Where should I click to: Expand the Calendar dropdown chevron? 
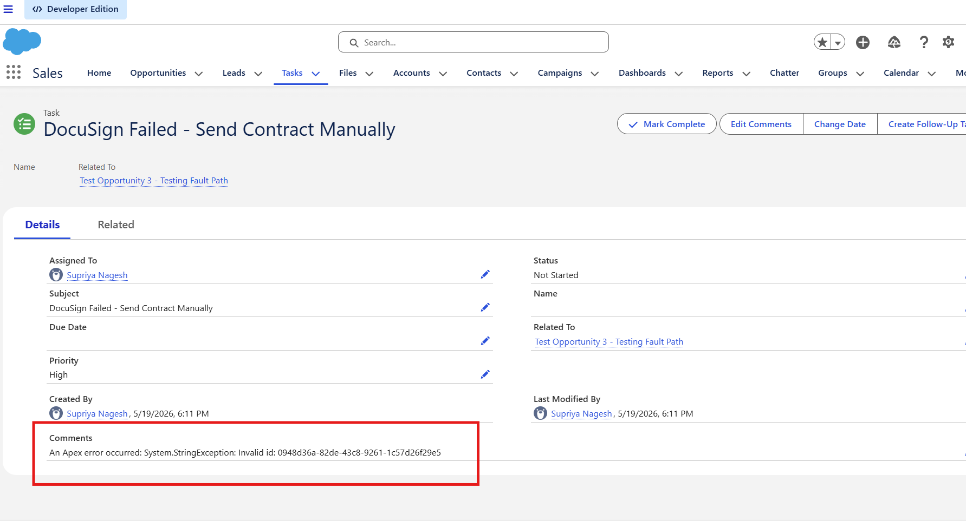932,74
